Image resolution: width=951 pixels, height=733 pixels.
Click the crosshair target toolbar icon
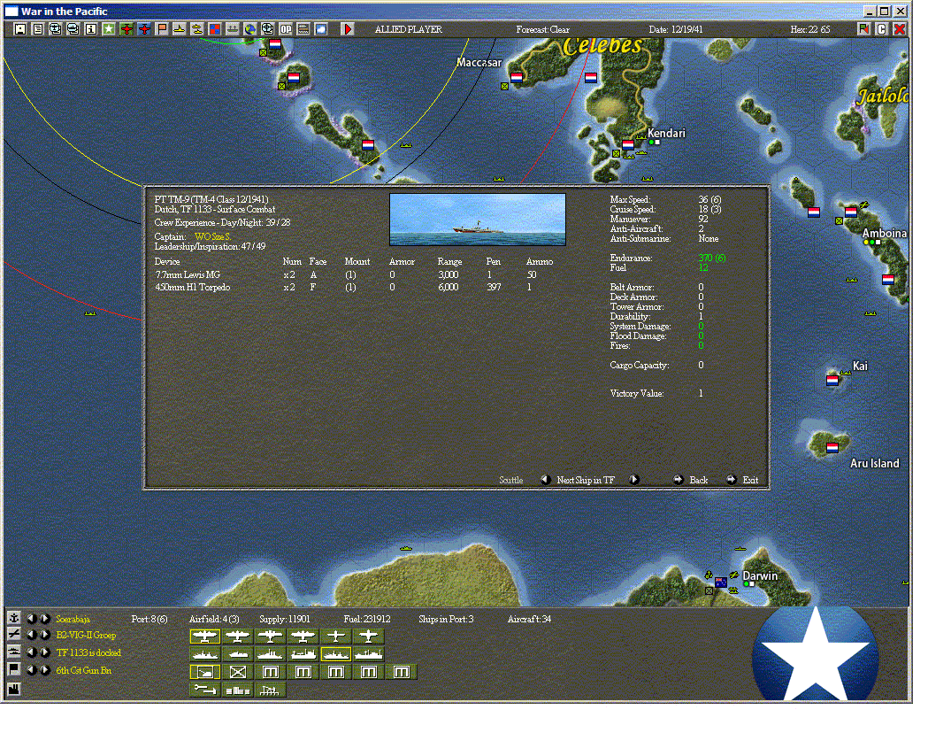click(x=267, y=28)
